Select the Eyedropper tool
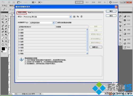 point(6,22)
